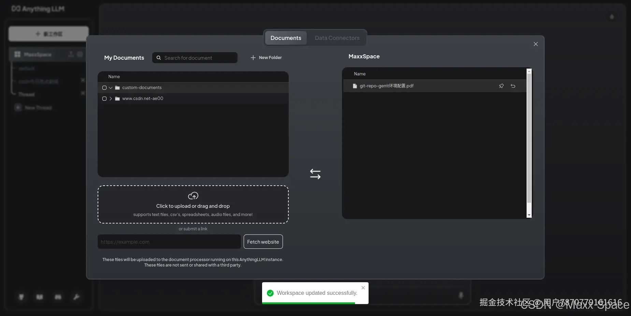631x316 pixels.
Task: Click the cloud upload icon
Action: coord(193,196)
